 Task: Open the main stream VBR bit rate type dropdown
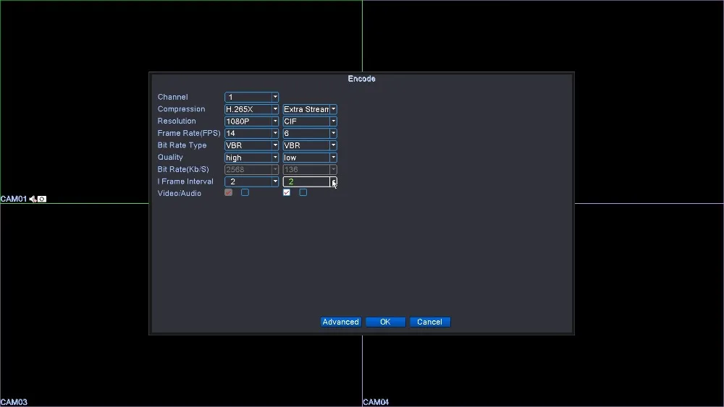point(251,145)
